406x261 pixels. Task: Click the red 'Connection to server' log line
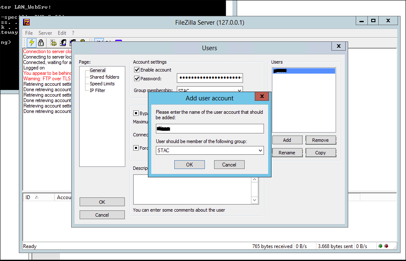click(x=47, y=51)
